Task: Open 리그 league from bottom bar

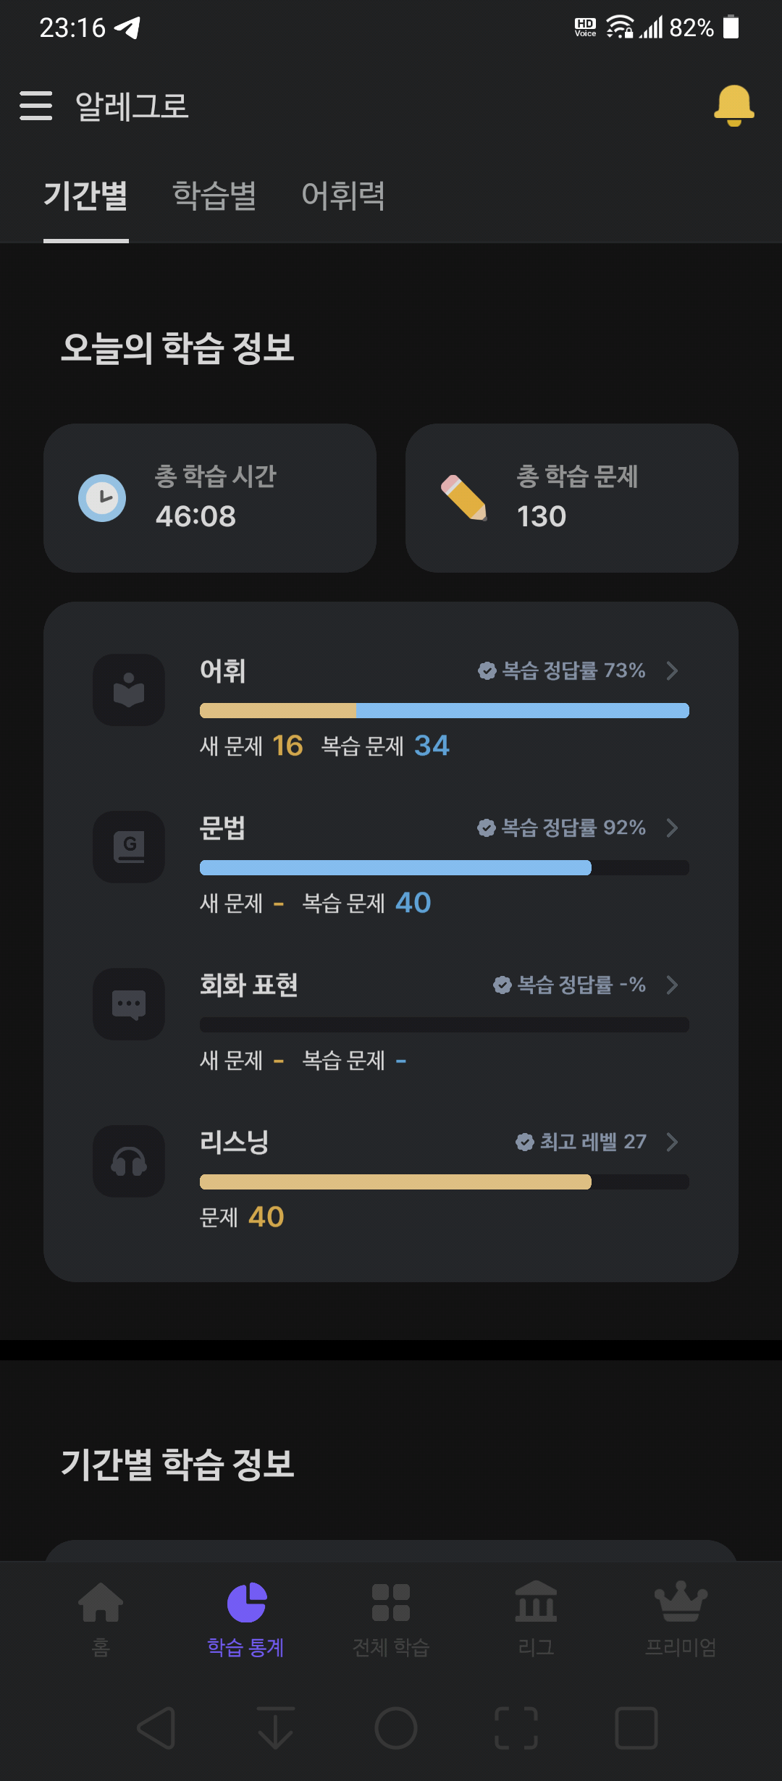Action: click(x=536, y=1620)
